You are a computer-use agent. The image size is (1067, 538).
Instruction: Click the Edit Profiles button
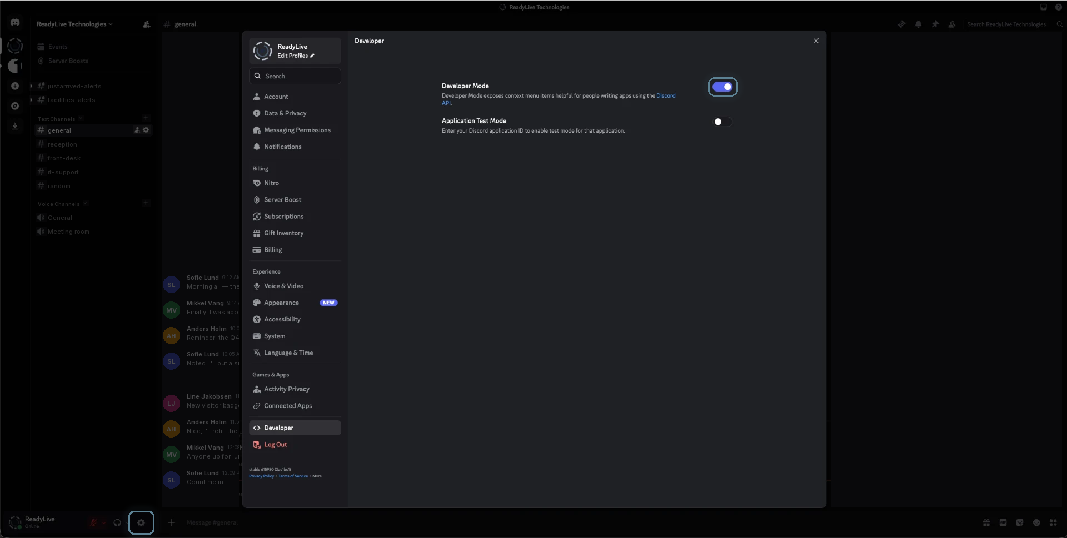296,56
